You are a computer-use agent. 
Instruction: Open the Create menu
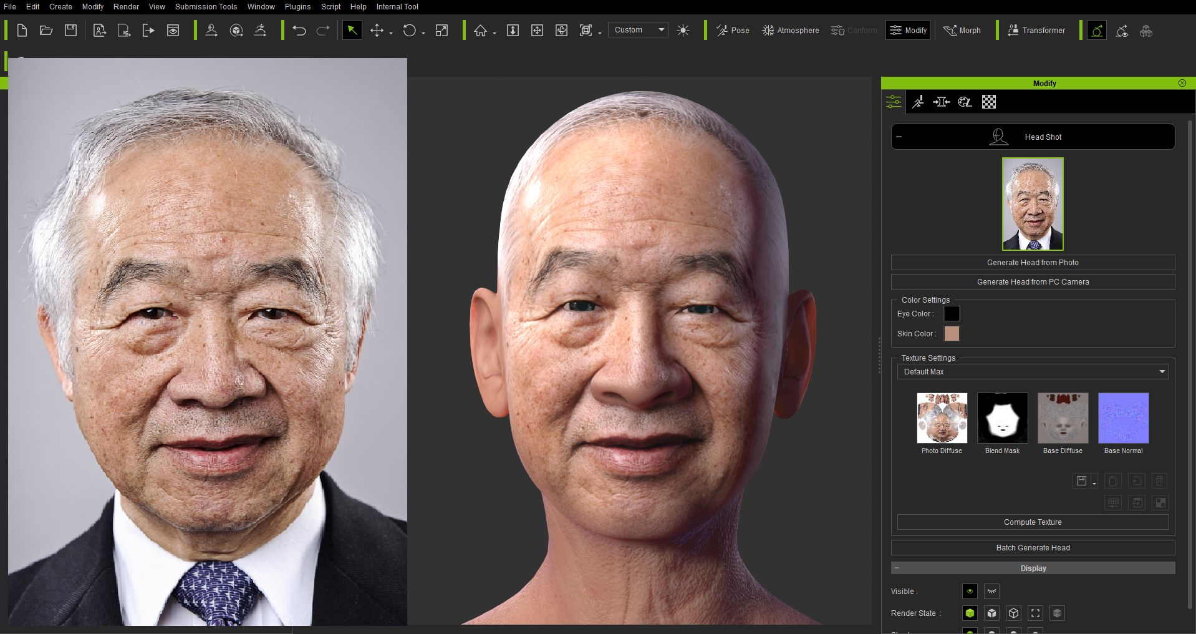tap(60, 7)
